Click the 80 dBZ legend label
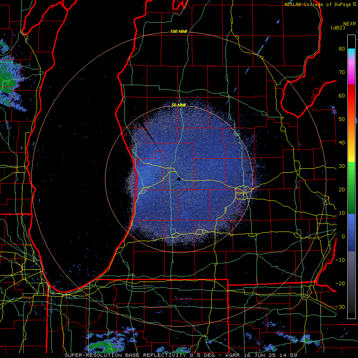The width and height of the screenshot is (358, 358). pyautogui.click(x=342, y=49)
